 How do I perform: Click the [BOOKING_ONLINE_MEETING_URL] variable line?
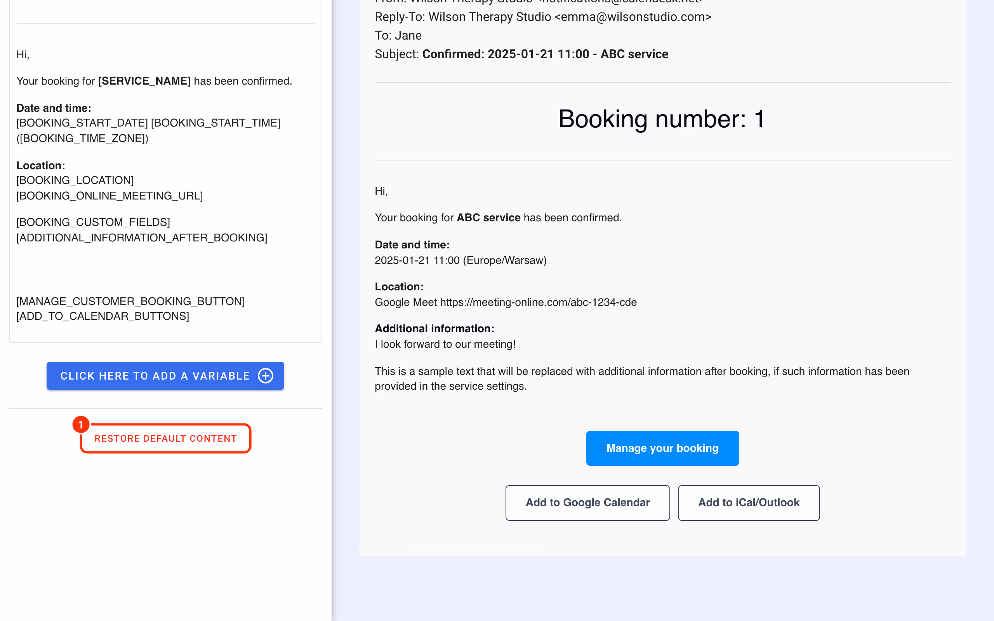pyautogui.click(x=109, y=196)
